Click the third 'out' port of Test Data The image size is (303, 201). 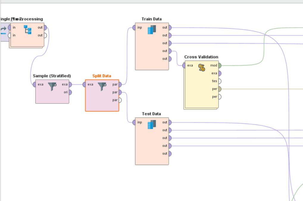(170, 138)
